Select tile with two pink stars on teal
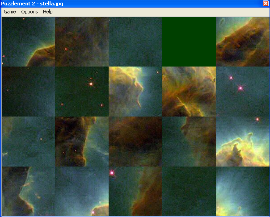Viewport: 270px width, 217px height. (243, 92)
